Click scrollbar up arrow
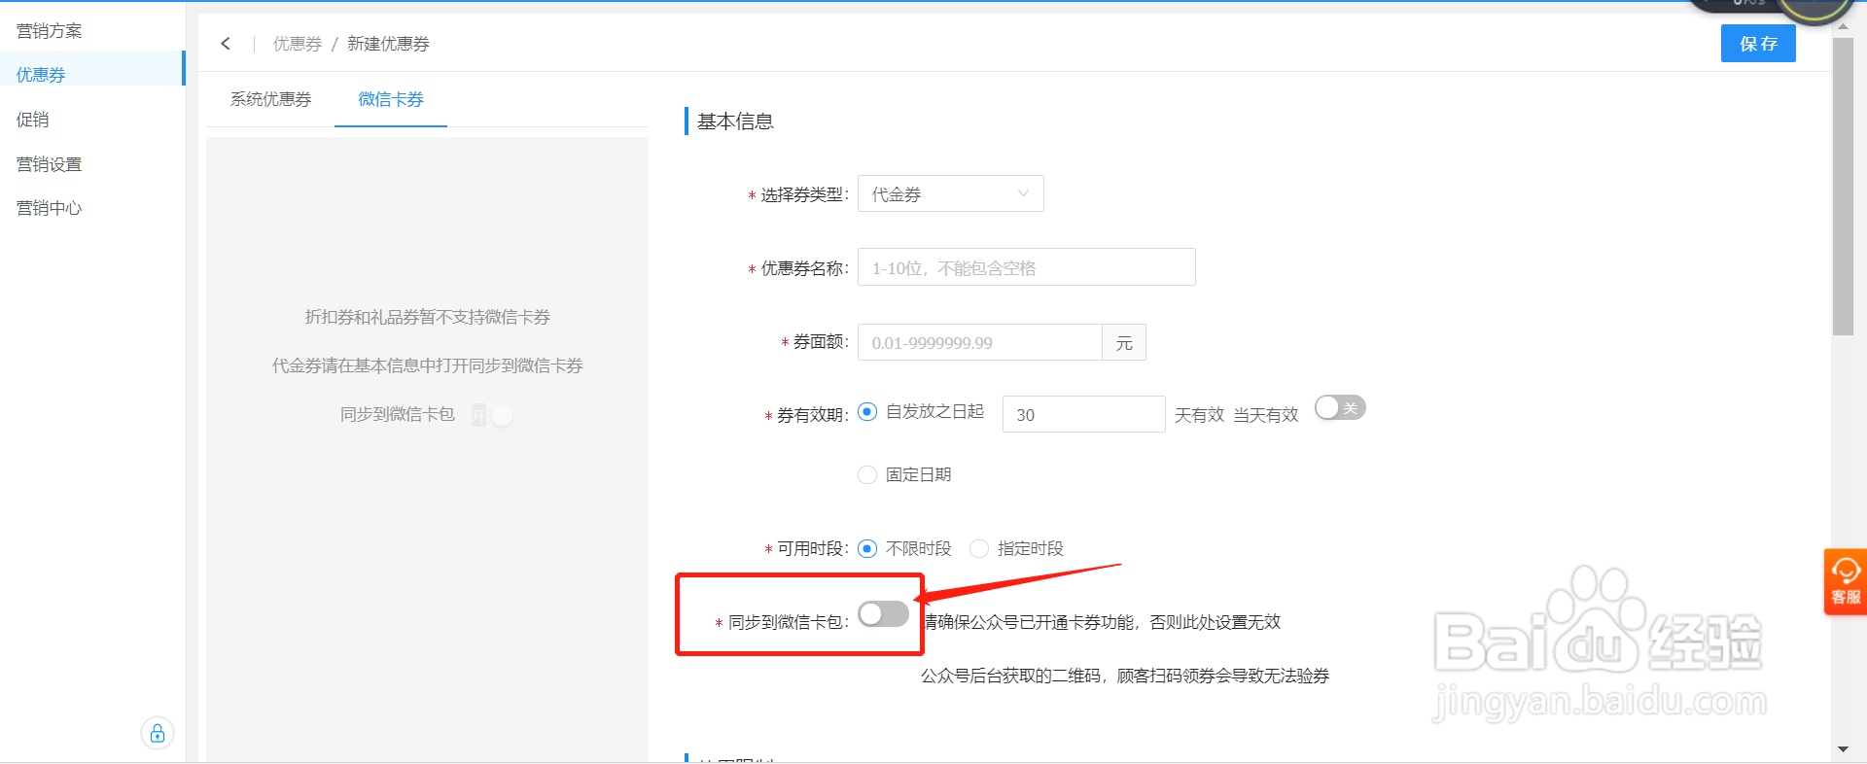 [x=1843, y=27]
